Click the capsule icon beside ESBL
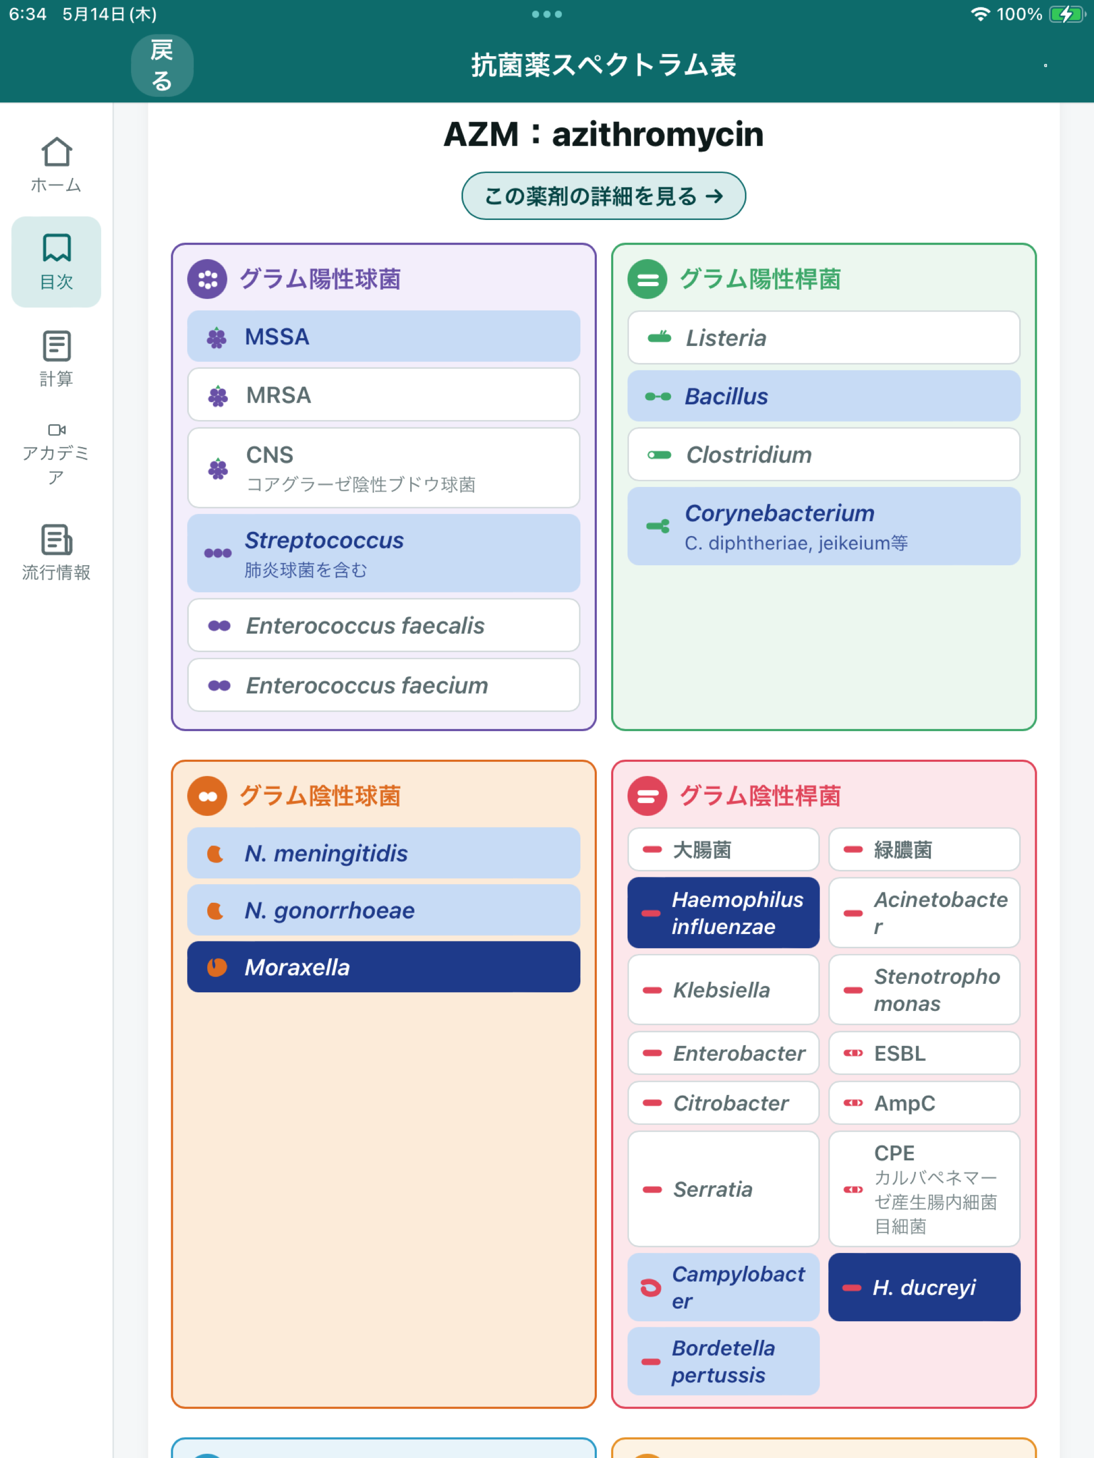The image size is (1094, 1458). click(853, 1053)
